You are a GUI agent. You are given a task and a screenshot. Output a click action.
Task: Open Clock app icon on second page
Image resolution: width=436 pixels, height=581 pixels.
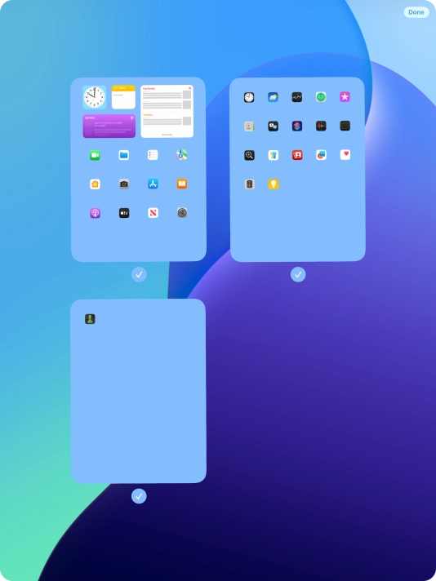coord(249,97)
